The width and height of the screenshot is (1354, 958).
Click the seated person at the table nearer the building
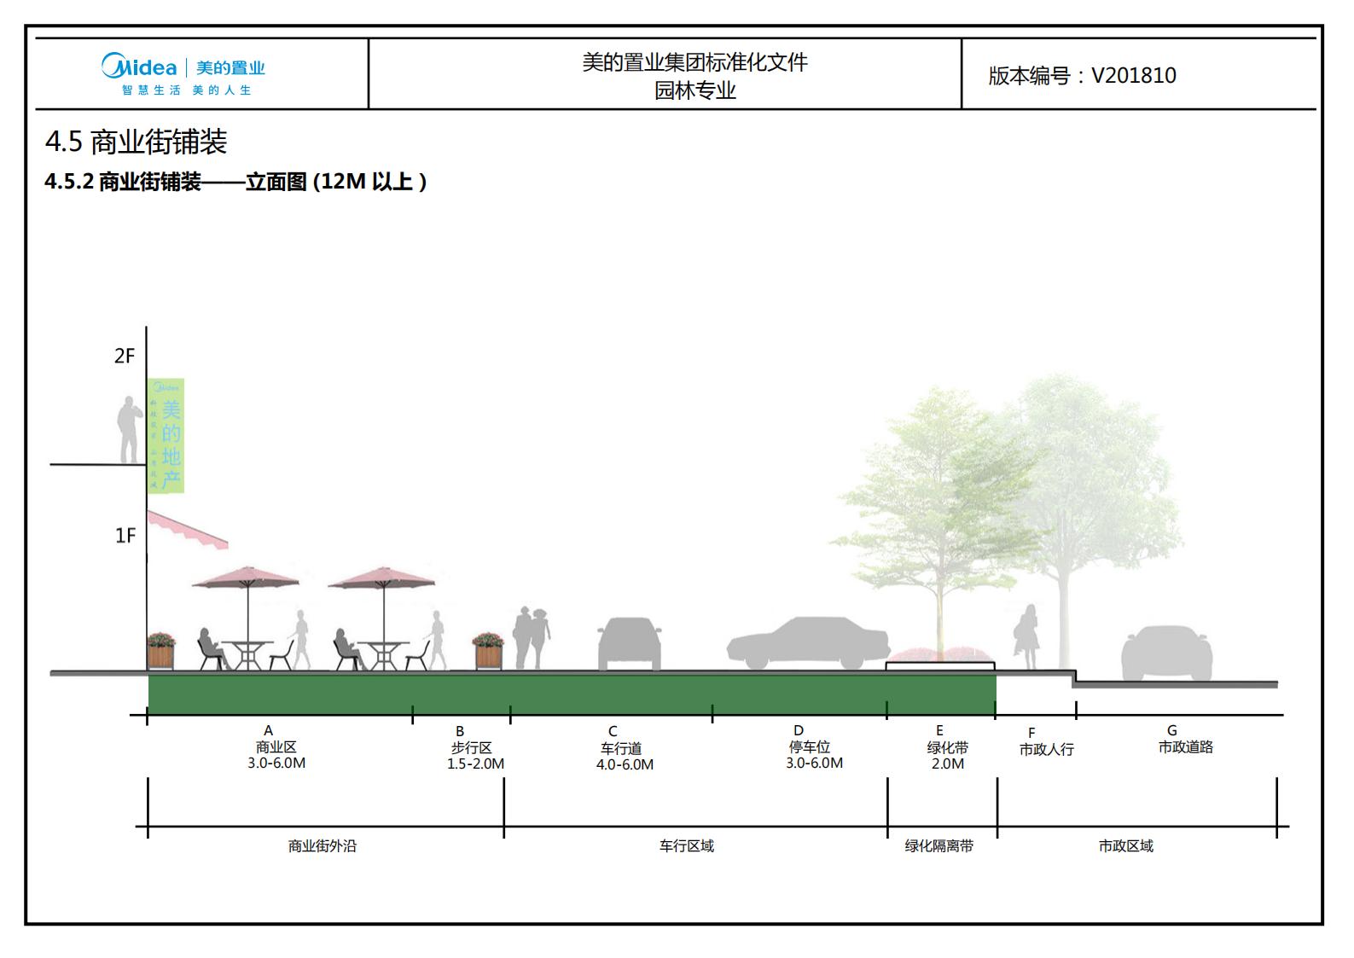click(x=212, y=648)
